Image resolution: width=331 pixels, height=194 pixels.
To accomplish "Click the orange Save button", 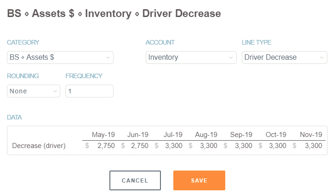I will point(199,180).
